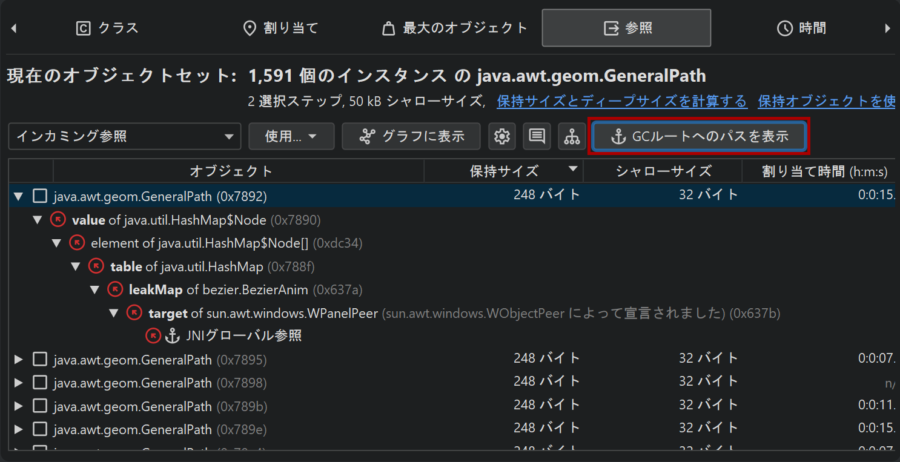The width and height of the screenshot is (900, 462).
Task: Click the red reference icon beside table
Action: coord(96,266)
